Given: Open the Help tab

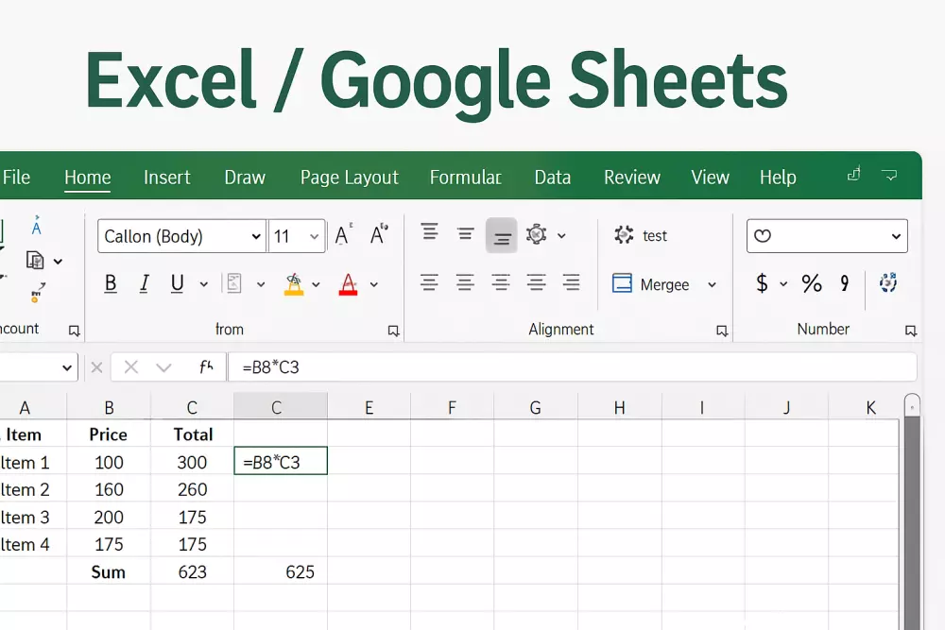Looking at the screenshot, I should [778, 177].
